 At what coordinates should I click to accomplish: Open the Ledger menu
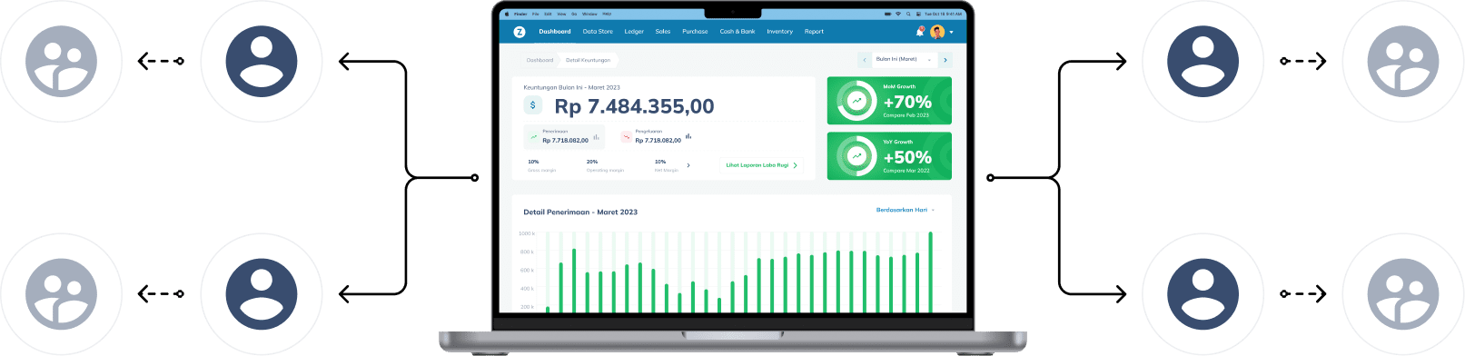pos(634,32)
